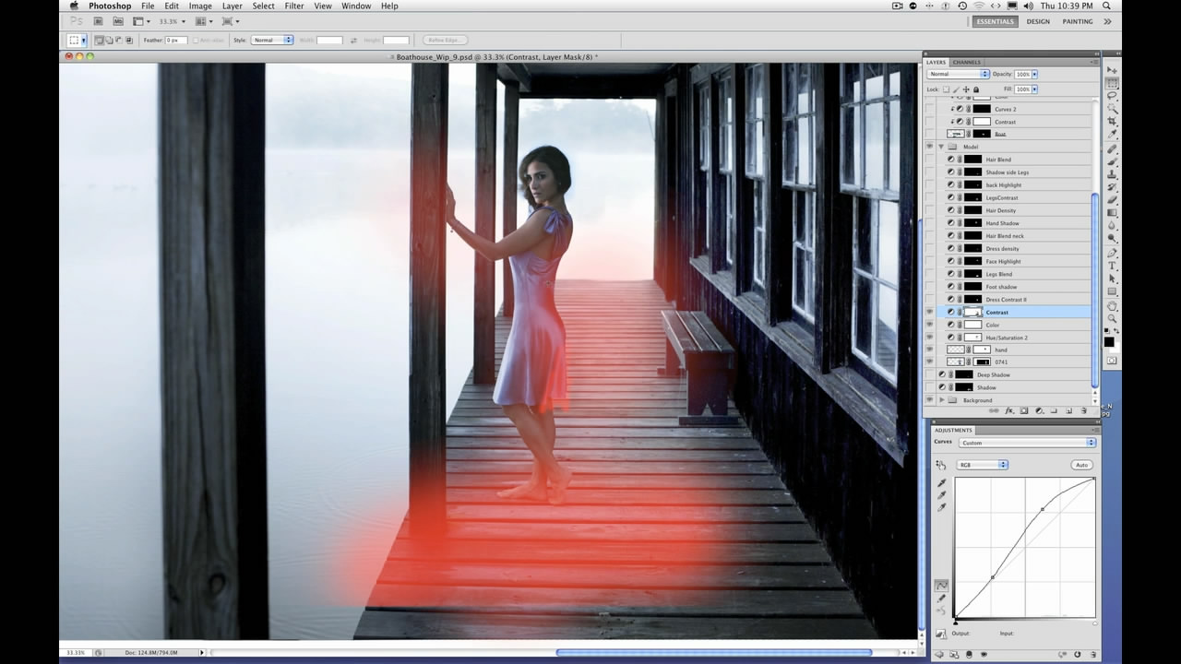Pick the white point eyedropper in Curves
Image resolution: width=1181 pixels, height=664 pixels.
point(942,508)
